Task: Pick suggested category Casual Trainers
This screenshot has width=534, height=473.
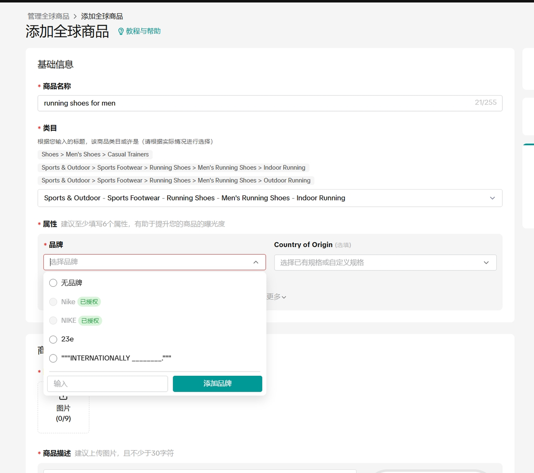Action: (95, 154)
